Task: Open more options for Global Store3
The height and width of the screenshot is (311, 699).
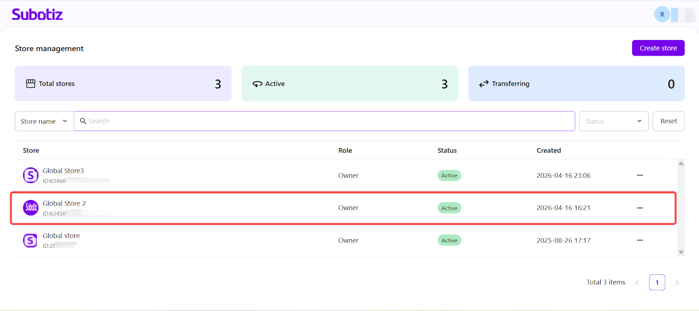Action: [x=640, y=176]
